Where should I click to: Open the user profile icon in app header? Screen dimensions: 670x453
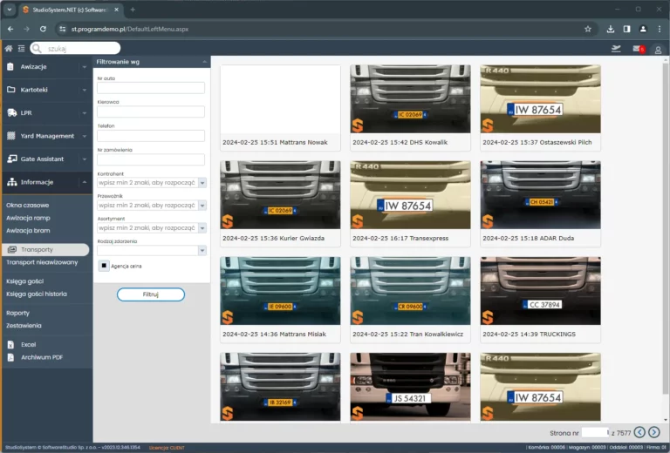(658, 49)
